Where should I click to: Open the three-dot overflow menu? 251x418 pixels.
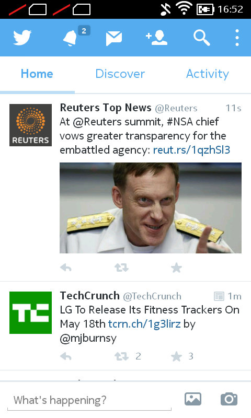(237, 38)
